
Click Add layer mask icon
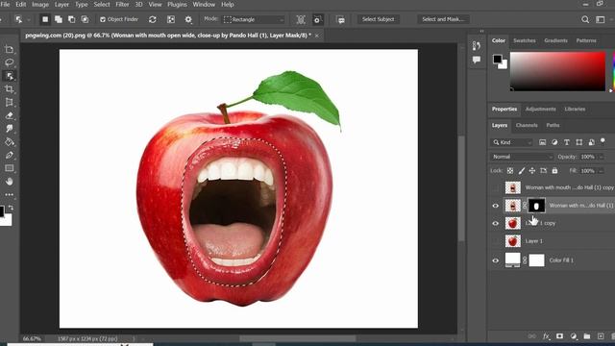(559, 336)
